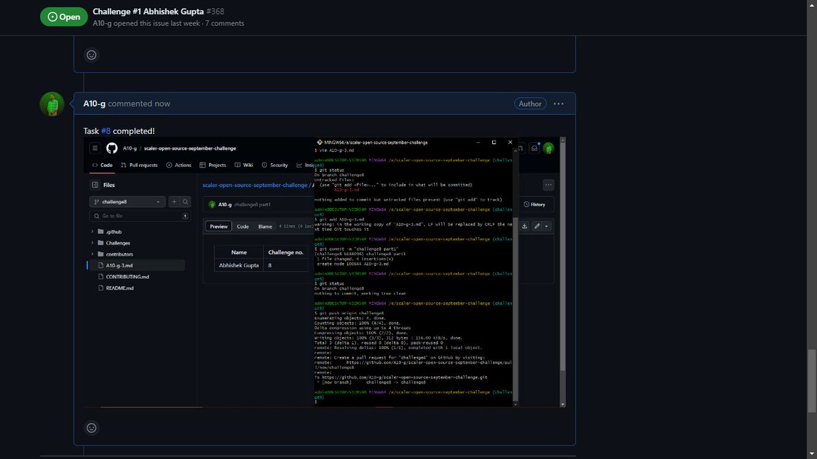Screen dimensions: 817x459
Task: Click A10-g in the issue header subtitle
Action: [x=102, y=23]
